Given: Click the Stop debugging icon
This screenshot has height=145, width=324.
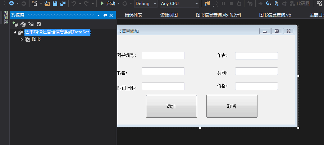Looking at the screenshot, I should (x=231, y=4).
